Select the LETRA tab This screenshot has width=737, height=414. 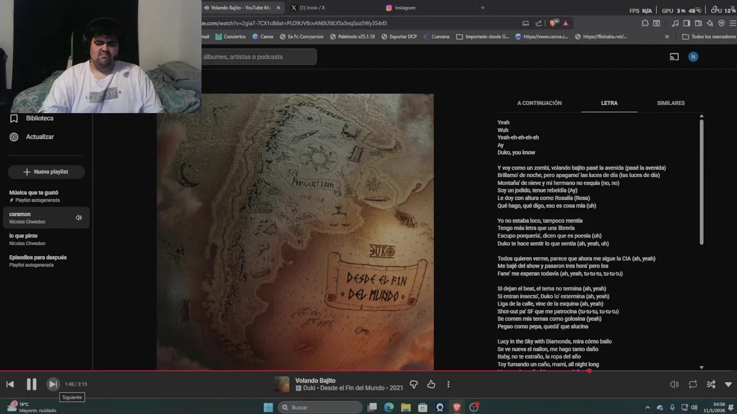[x=609, y=103]
